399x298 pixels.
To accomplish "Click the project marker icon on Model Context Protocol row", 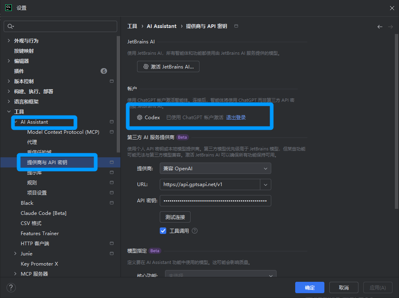I will coord(112,132).
